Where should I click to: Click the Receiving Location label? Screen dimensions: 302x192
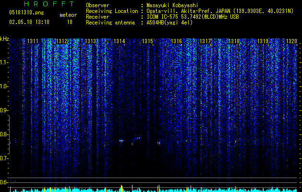coord(112,11)
